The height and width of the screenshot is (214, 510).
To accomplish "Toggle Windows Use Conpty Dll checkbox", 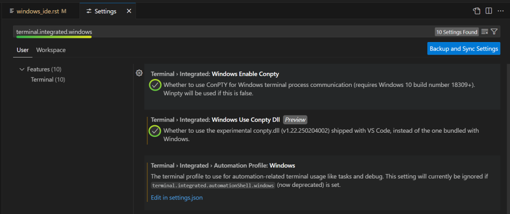I will (155, 131).
